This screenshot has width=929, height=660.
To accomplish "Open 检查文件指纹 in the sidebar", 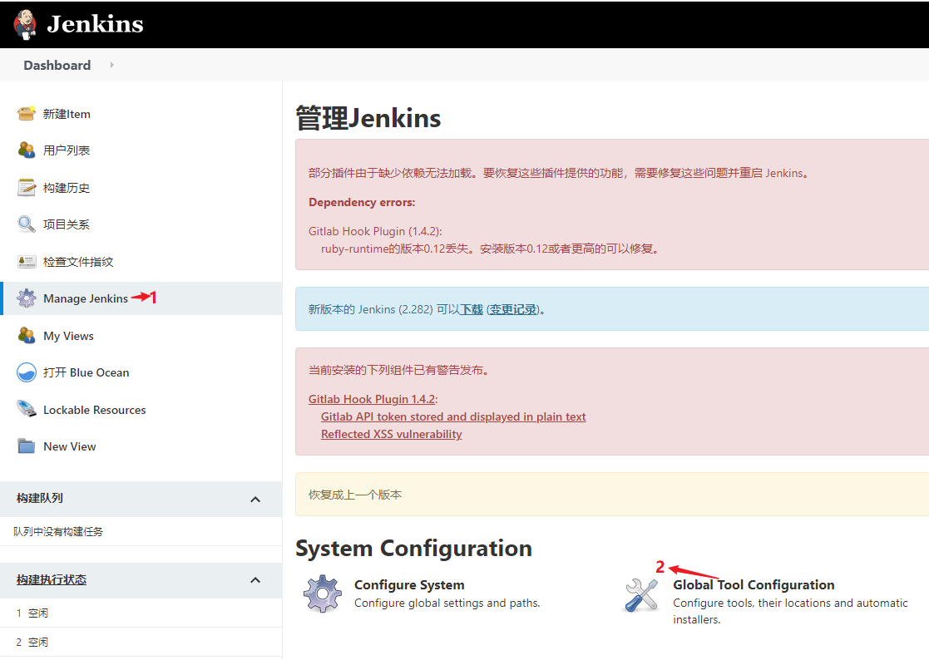I will [78, 262].
